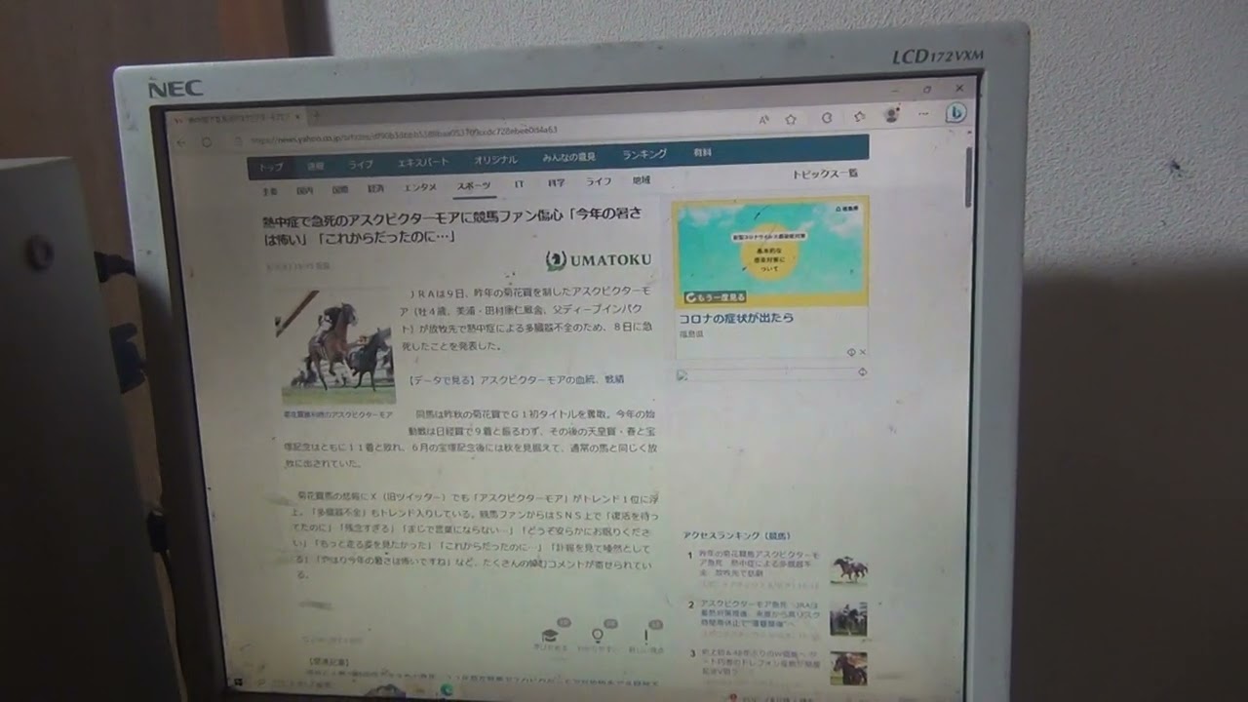Select the 主要 category
This screenshot has height=702, width=1248.
(x=270, y=192)
